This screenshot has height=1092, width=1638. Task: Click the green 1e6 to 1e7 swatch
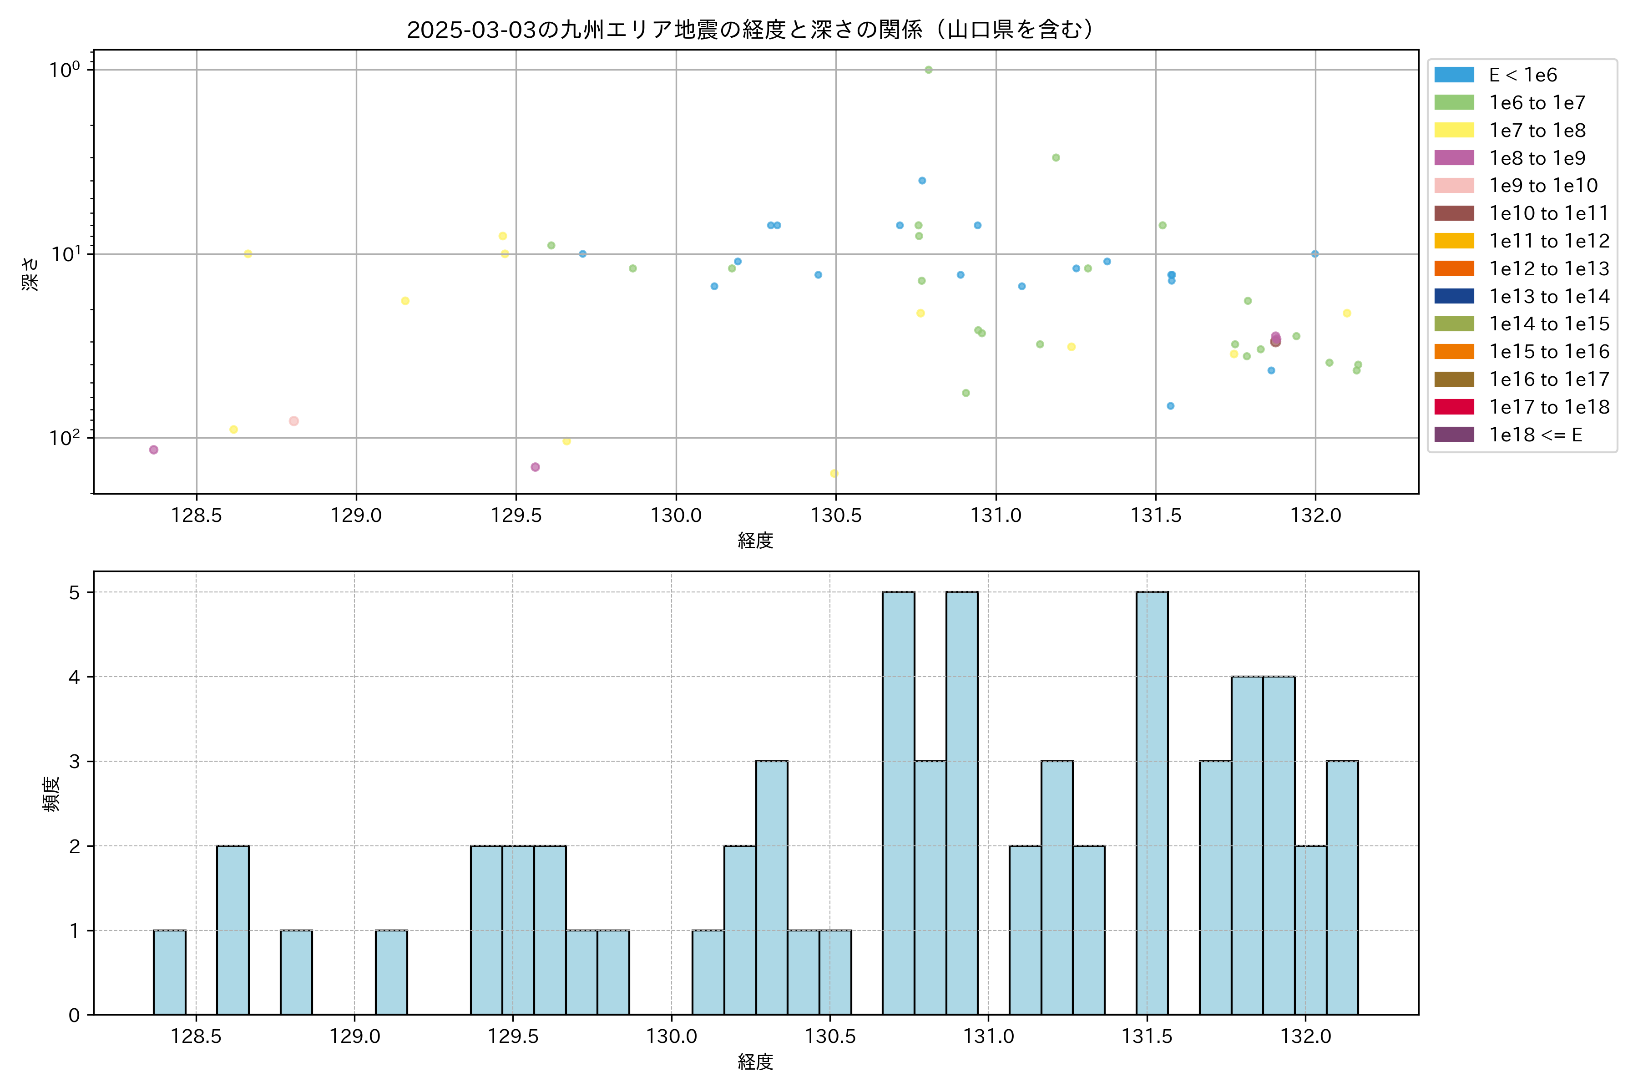[1454, 103]
